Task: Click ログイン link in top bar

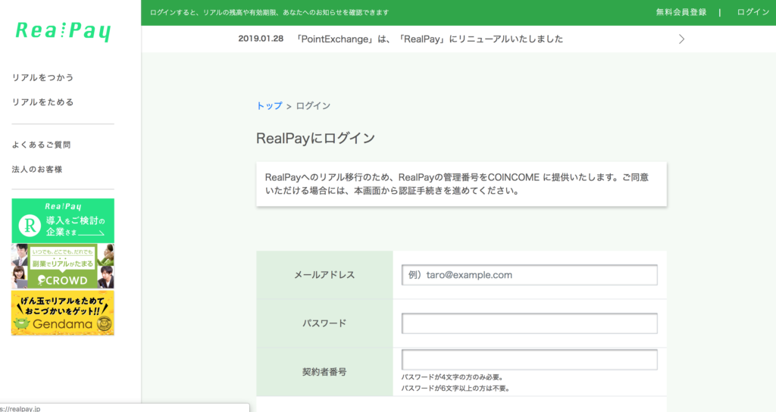Action: [x=753, y=12]
